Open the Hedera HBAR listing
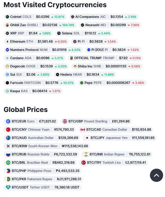The width and height of the screenshot is (165, 197). click(x=85, y=75)
